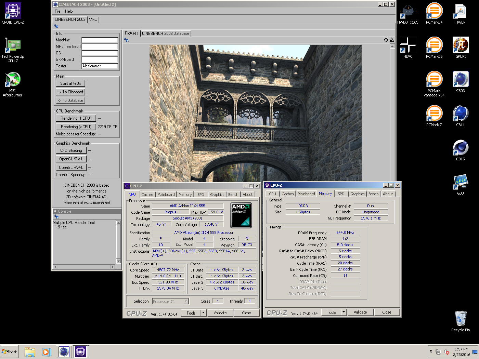Screen dimensions: 479x359
Task: Open Bench tab in left CPU-Z
Action: click(233, 195)
